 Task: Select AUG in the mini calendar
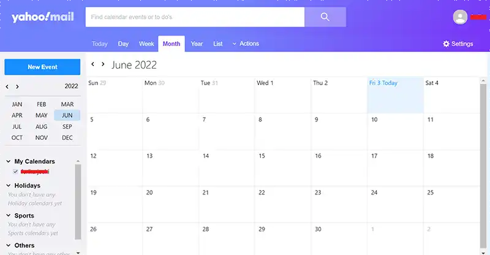click(41, 127)
